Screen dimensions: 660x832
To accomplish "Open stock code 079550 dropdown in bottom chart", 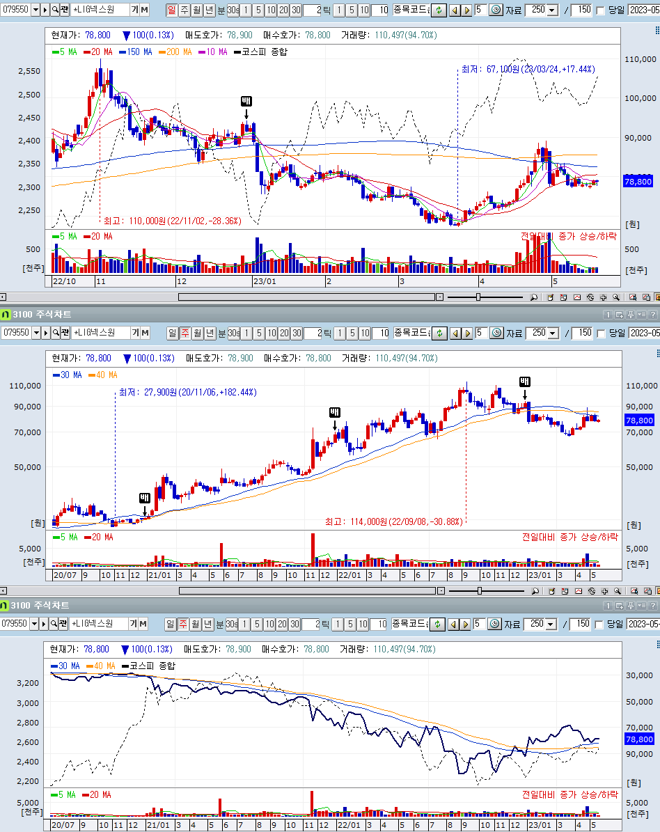I will coord(35,623).
